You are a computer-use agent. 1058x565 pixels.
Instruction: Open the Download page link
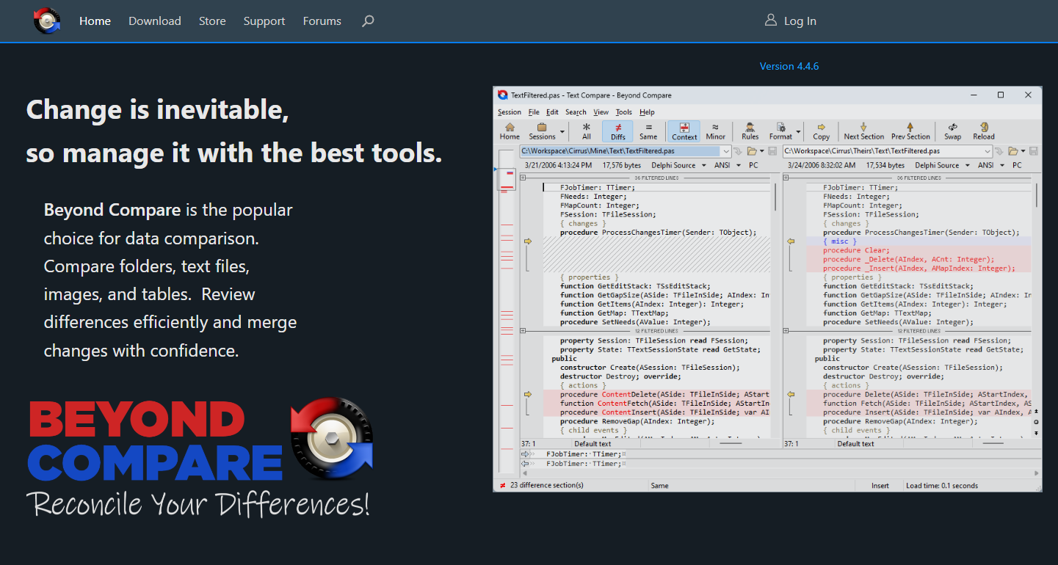tap(155, 21)
